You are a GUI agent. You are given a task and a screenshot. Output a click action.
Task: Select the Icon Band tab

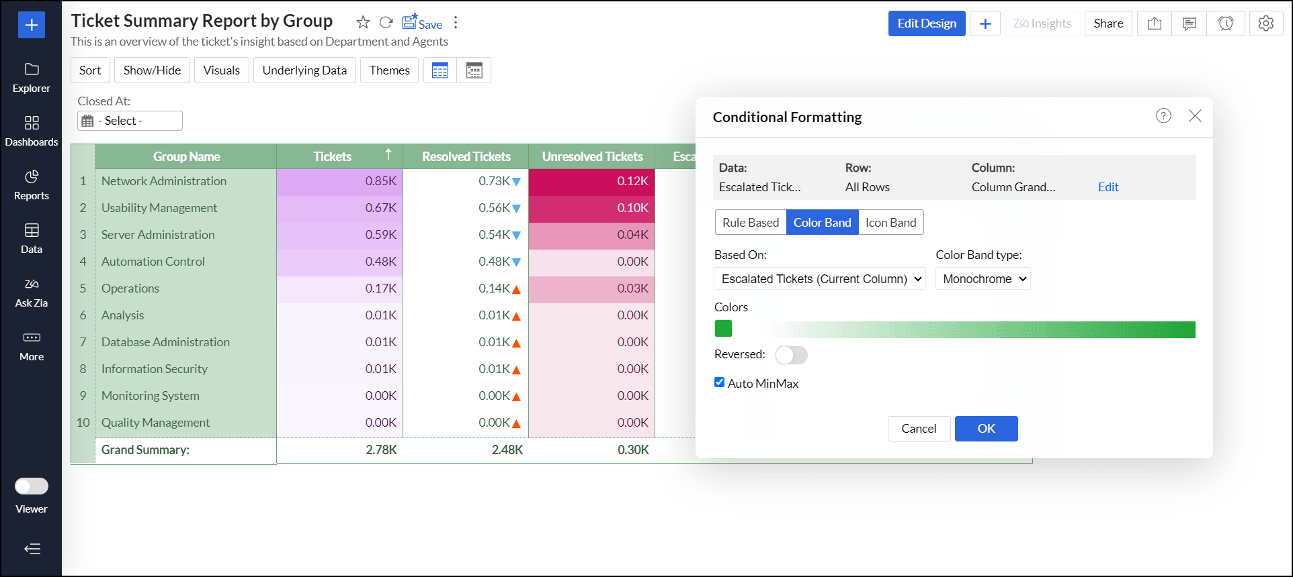[x=890, y=223]
